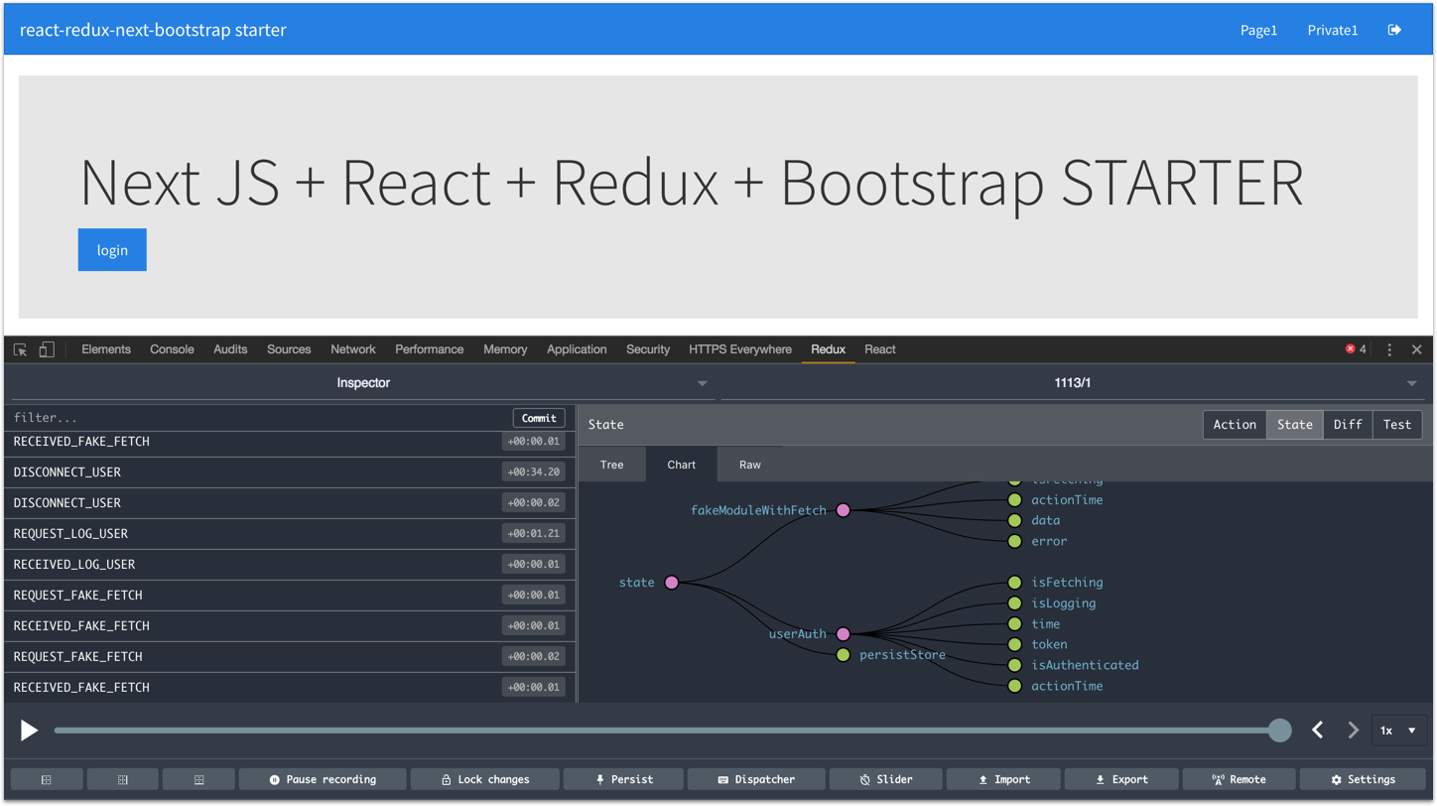This screenshot has width=1437, height=806.
Task: Collapse the userAuth chart node
Action: [x=843, y=633]
